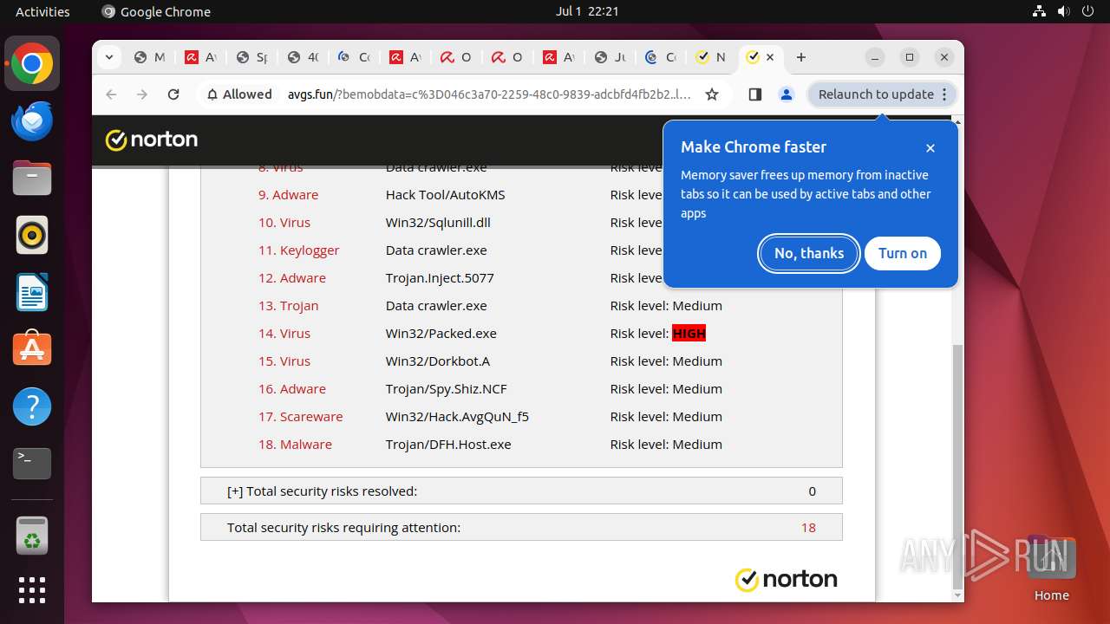Open the Activities overview

pos(42,11)
